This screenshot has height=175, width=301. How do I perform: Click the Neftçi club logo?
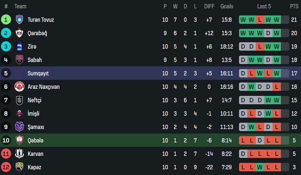(x=19, y=100)
